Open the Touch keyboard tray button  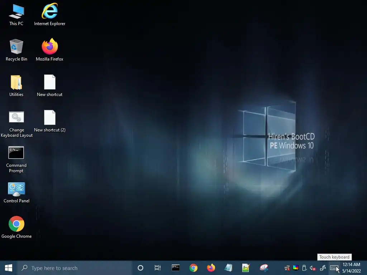(x=334, y=268)
